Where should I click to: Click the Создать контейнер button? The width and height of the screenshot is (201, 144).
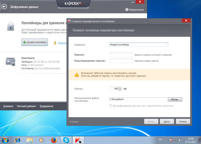click(34, 42)
